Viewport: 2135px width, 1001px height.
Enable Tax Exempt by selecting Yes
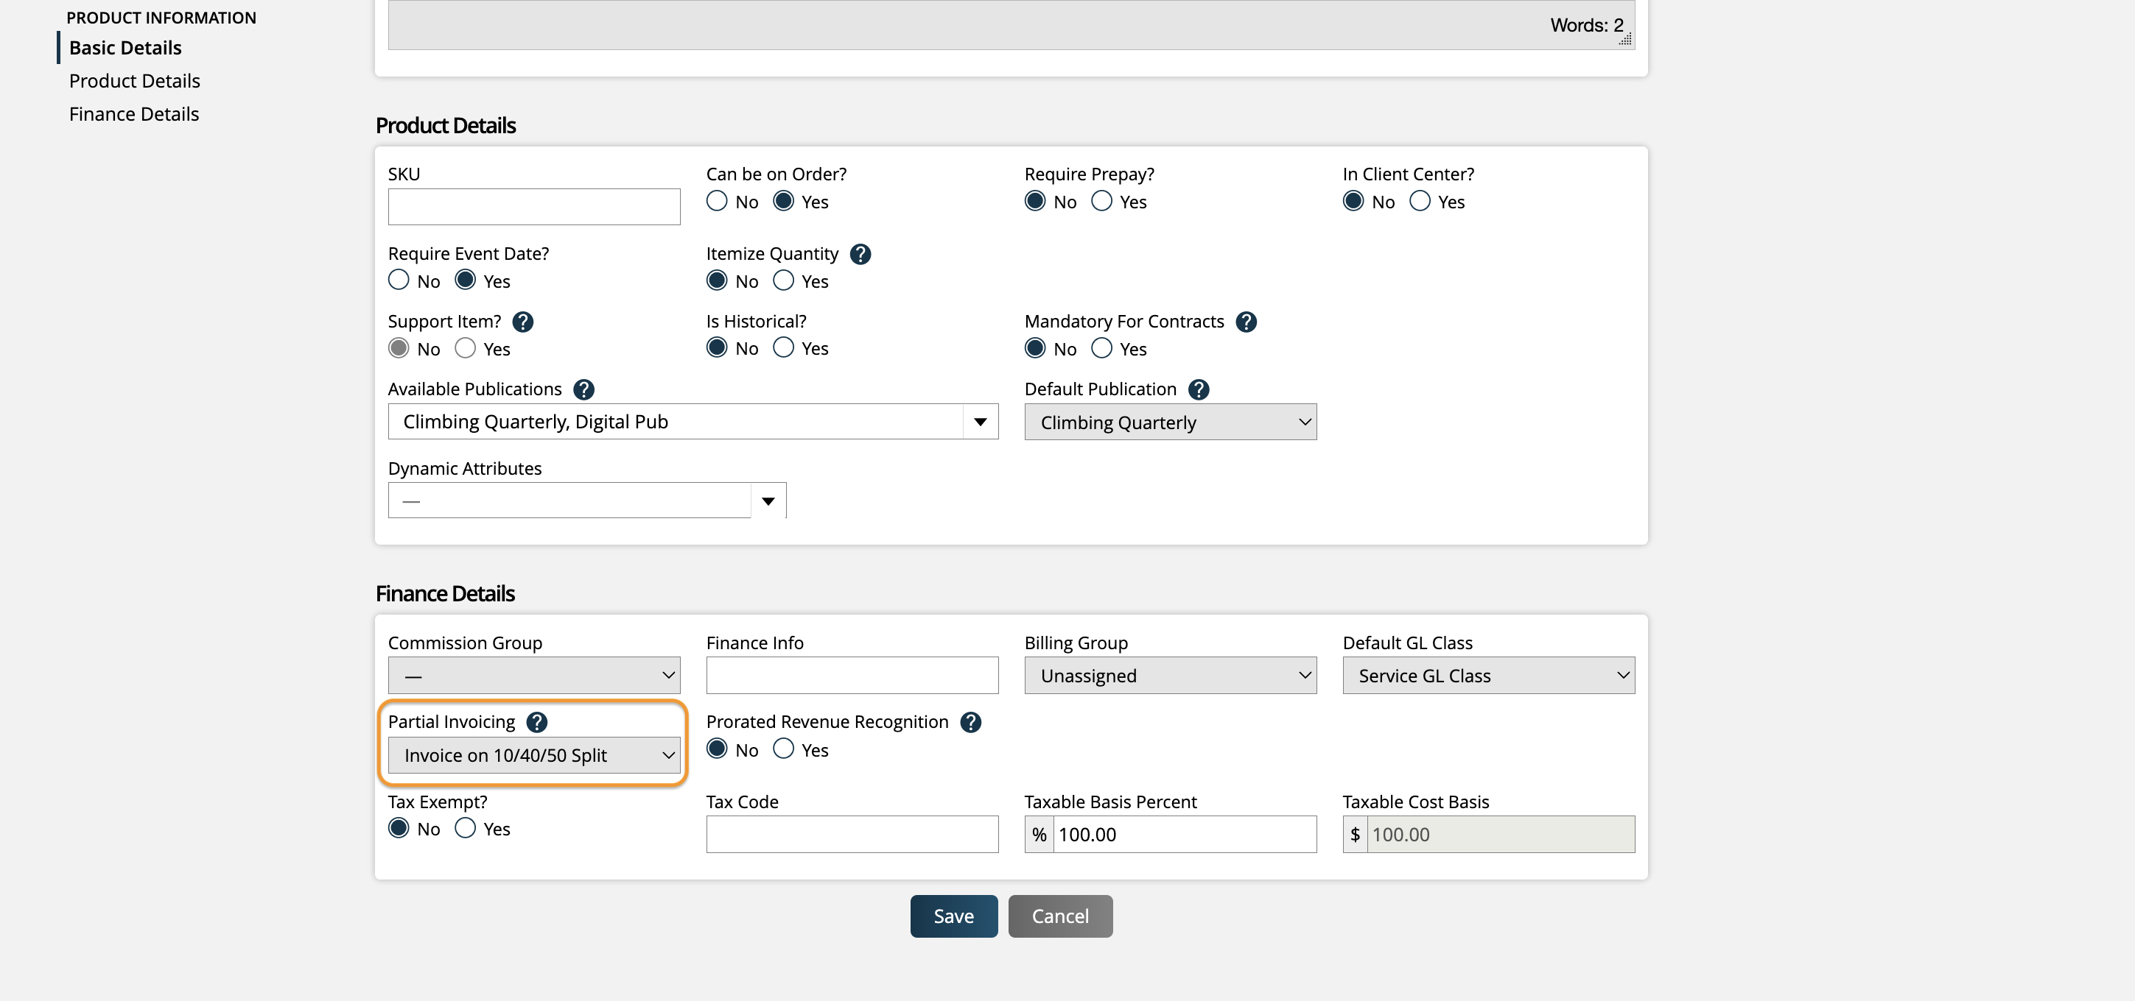[465, 827]
